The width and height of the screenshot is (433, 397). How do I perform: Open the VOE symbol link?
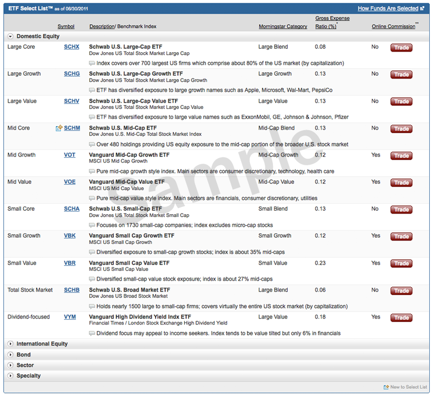click(x=70, y=182)
